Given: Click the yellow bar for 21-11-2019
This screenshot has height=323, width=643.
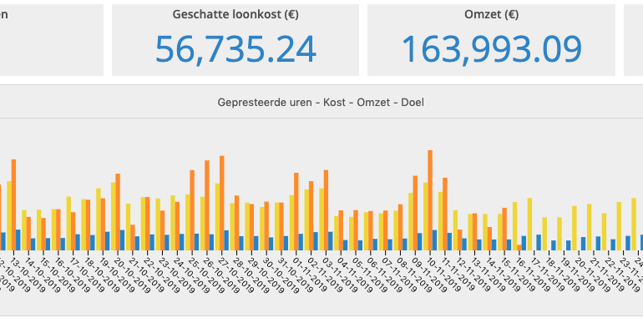Looking at the screenshot, I should pyautogui.click(x=590, y=227).
